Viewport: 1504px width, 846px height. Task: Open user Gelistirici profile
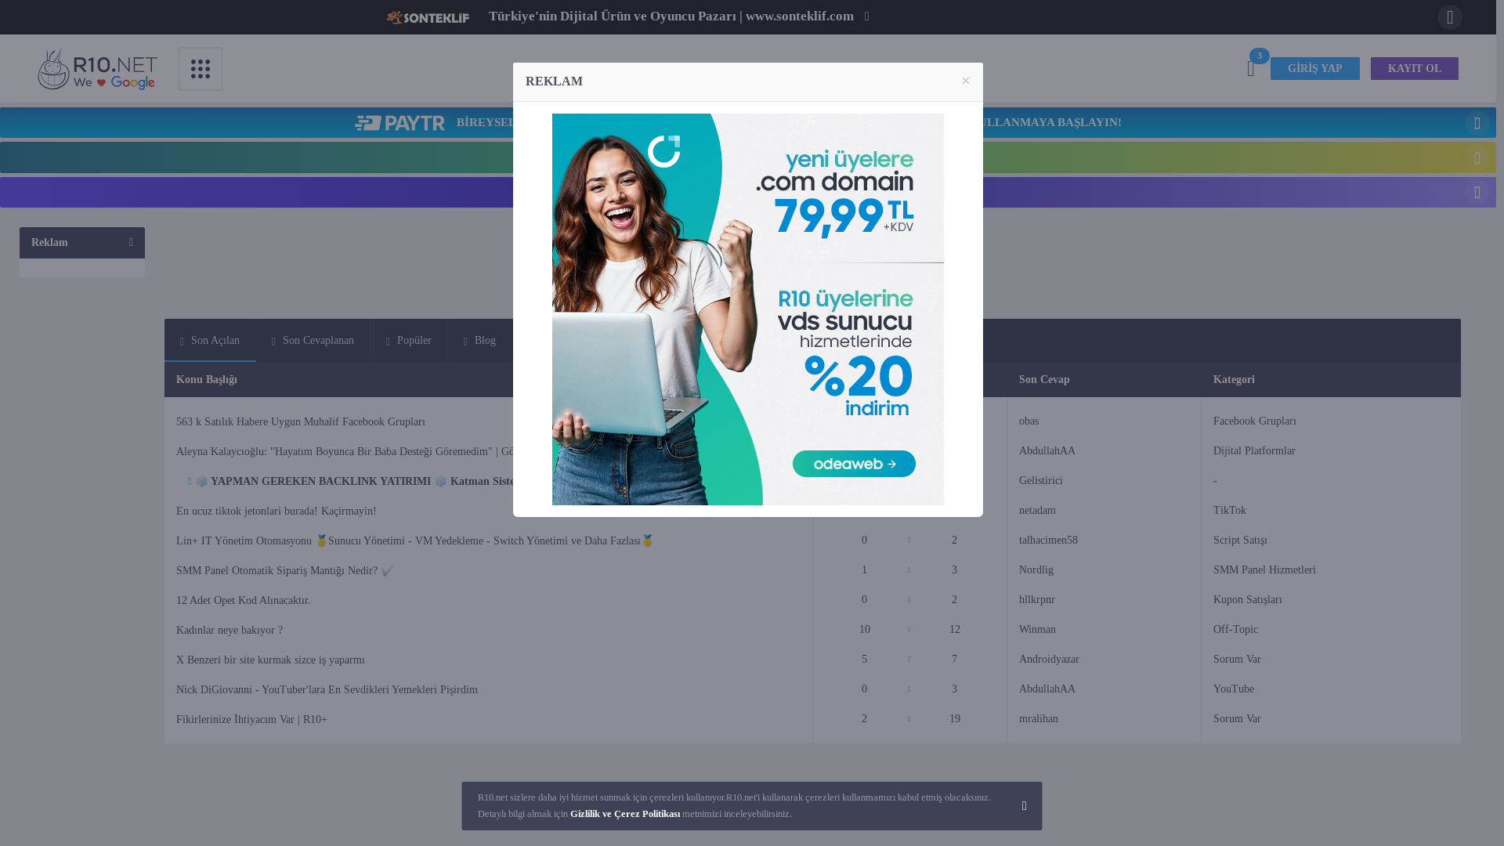point(1040,481)
